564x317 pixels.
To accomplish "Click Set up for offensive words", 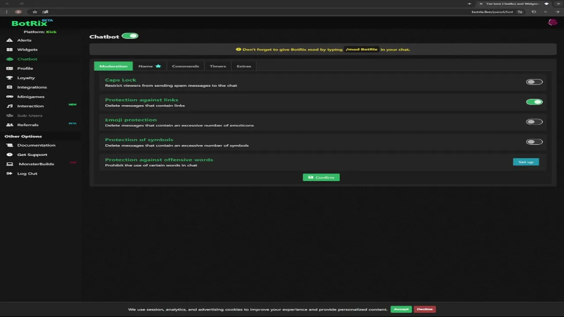I will (x=526, y=162).
